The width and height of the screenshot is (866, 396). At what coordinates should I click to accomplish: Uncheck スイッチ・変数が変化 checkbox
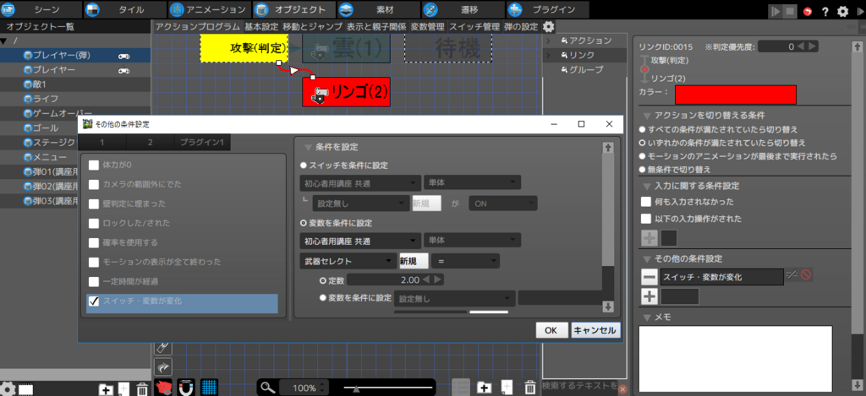[94, 301]
